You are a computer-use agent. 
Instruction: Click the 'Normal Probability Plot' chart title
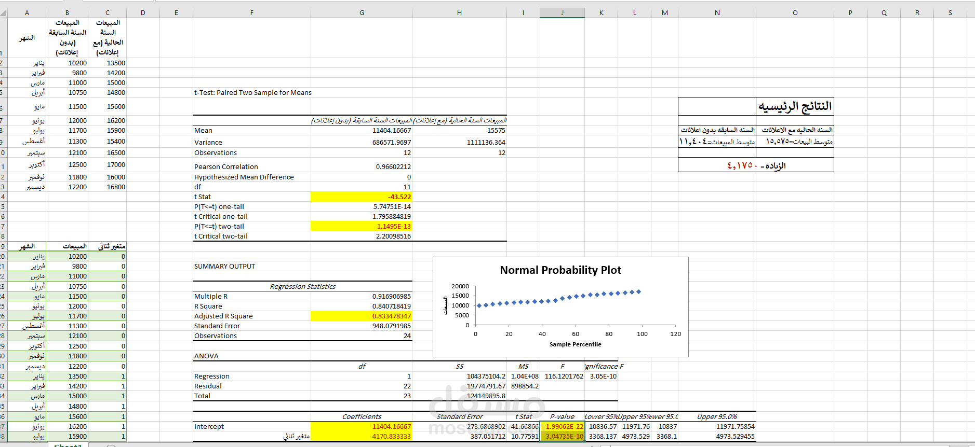click(560, 270)
